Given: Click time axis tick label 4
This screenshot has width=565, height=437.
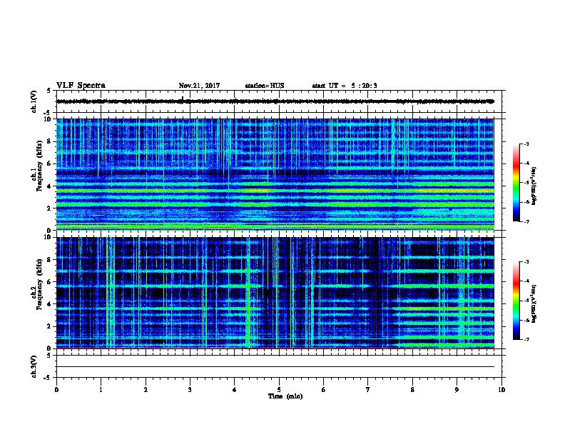Looking at the screenshot, I should pyautogui.click(x=235, y=390).
